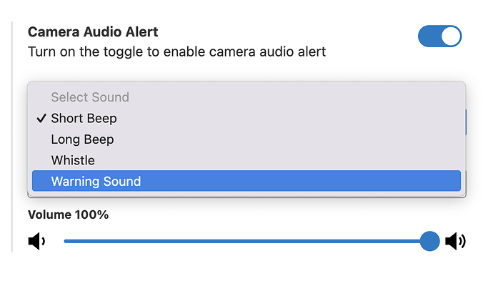The image size is (493, 281).
Task: Click the high volume speaker icon
Action: 455,242
